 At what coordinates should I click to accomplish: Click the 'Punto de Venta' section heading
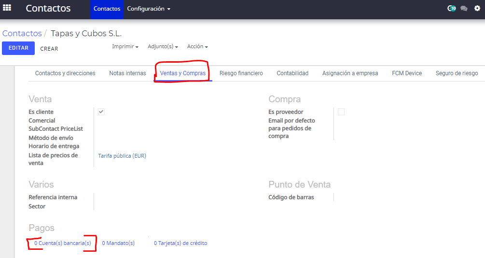pyautogui.click(x=299, y=185)
